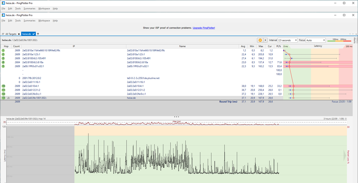This screenshot has height=183, width=358.
Task: Switch to the heise.de tab
Action: [27, 34]
